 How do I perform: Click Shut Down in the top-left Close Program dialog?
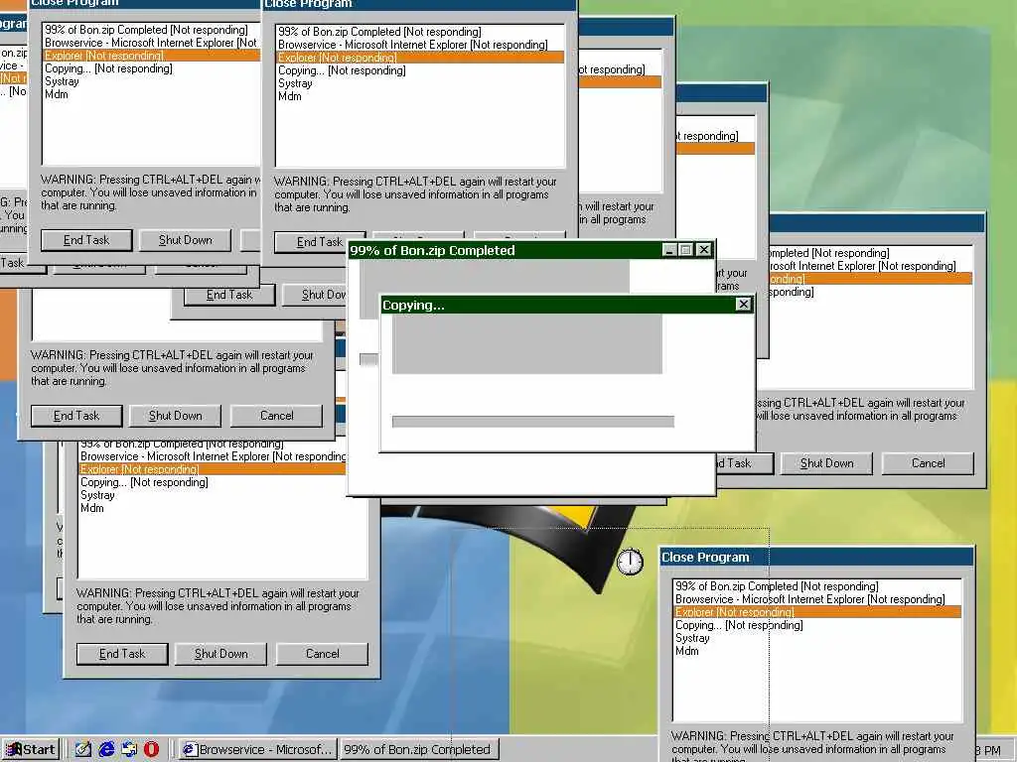click(186, 240)
